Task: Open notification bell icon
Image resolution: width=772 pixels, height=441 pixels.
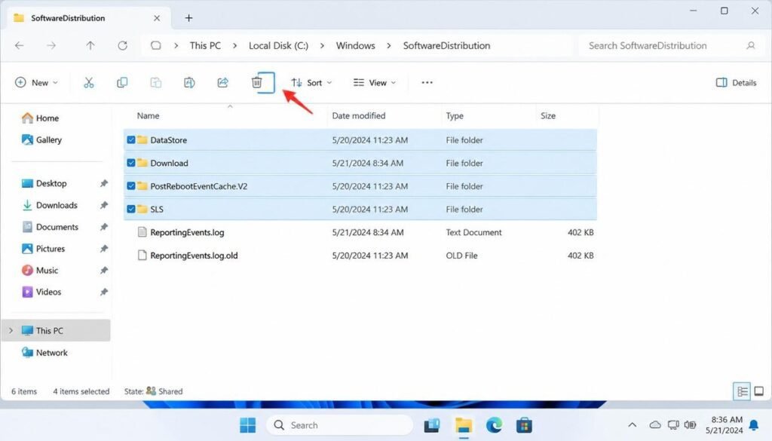Action: [754, 424]
